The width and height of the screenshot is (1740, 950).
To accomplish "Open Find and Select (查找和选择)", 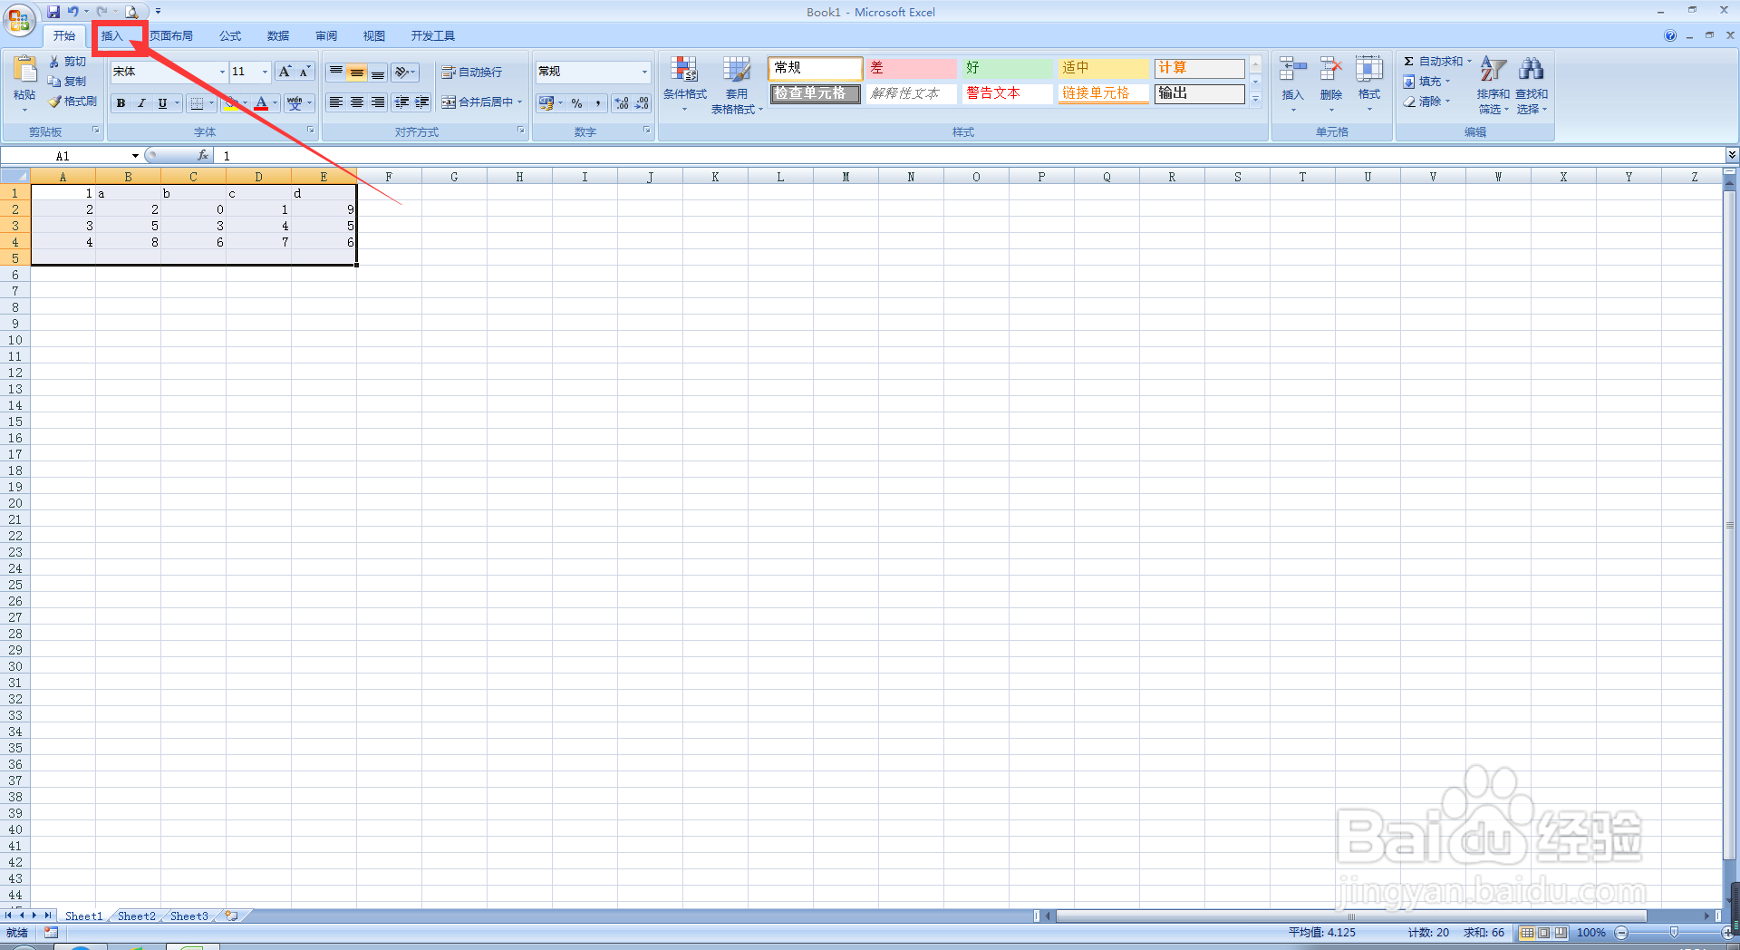I will 1532,84.
